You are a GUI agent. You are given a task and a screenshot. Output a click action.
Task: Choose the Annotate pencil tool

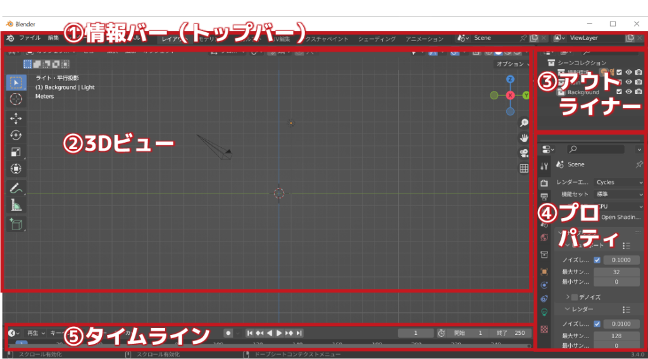tap(16, 188)
